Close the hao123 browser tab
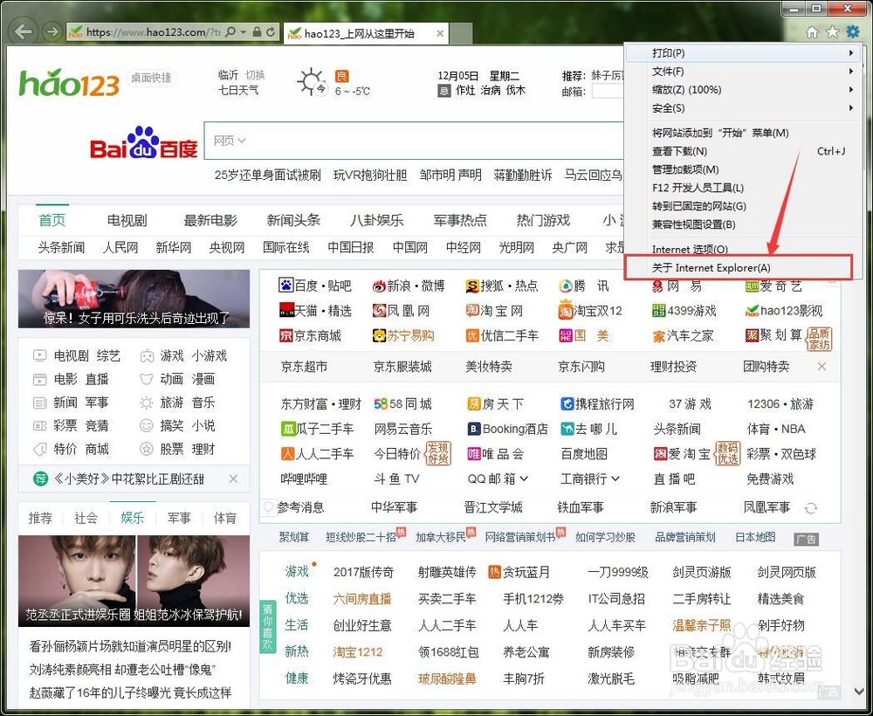Screen dimensions: 873x716 (x=440, y=33)
